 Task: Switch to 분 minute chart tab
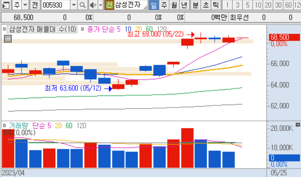click(x=195, y=5)
